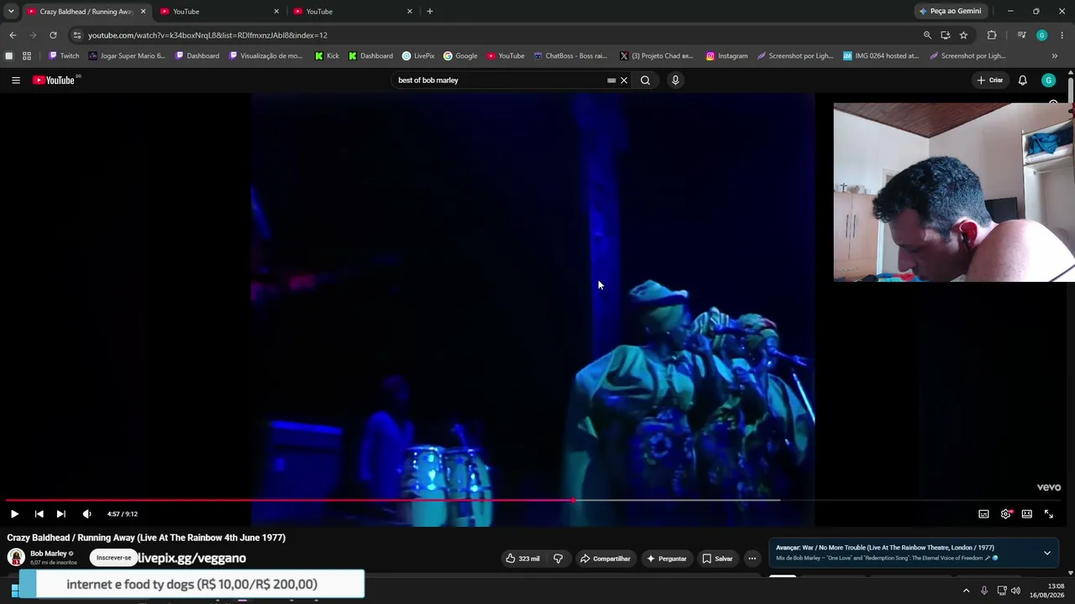The height and width of the screenshot is (604, 1075).
Task: Switch to the second YouTube browser tab
Action: (220, 12)
